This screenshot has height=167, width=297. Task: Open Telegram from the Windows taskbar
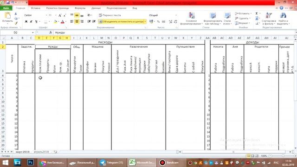pos(112,163)
